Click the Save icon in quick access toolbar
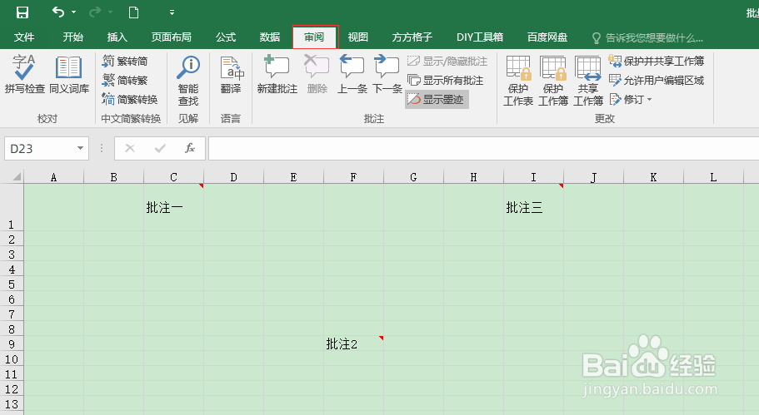 tap(22, 12)
